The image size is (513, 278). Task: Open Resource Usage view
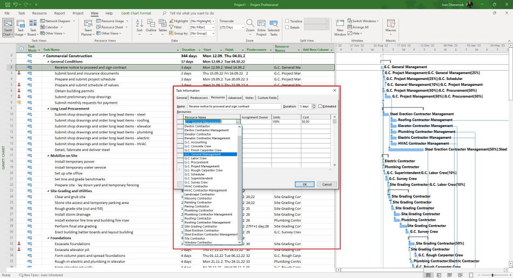click(112, 21)
